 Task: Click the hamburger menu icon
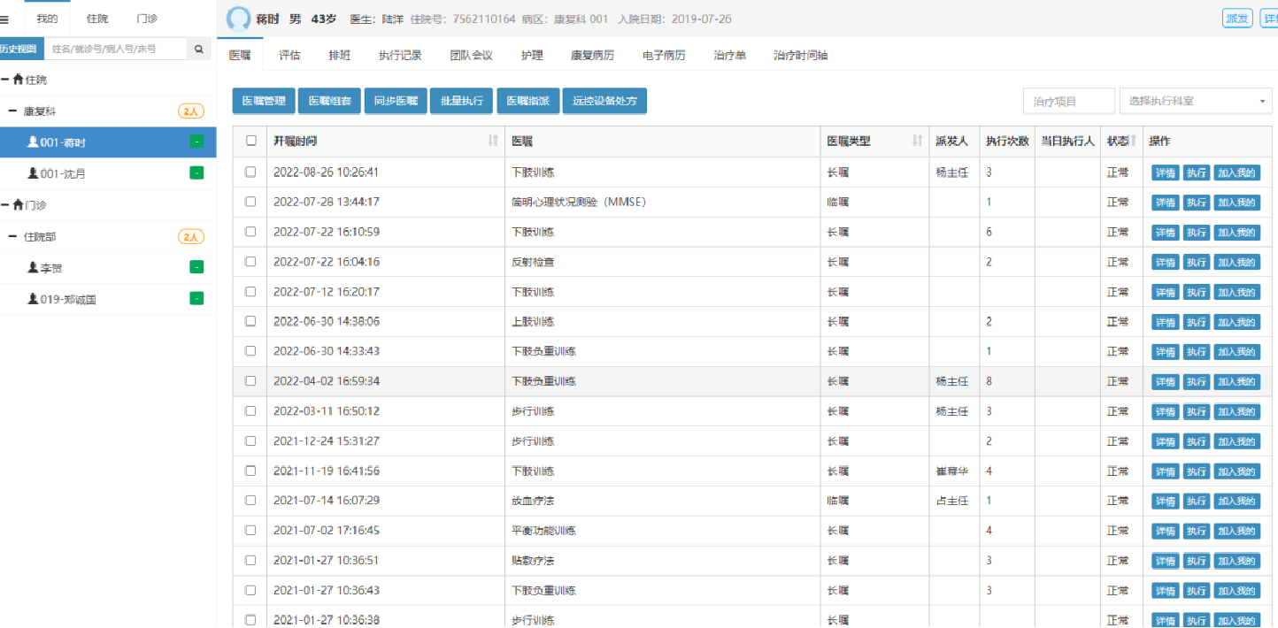click(x=4, y=19)
